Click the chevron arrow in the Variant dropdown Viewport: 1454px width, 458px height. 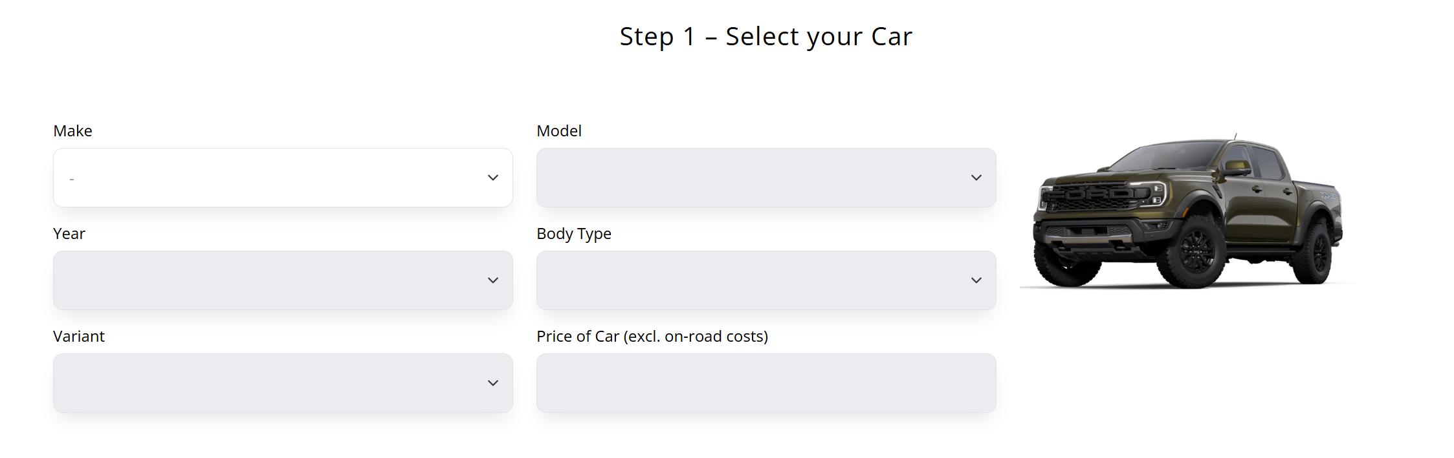[493, 383]
